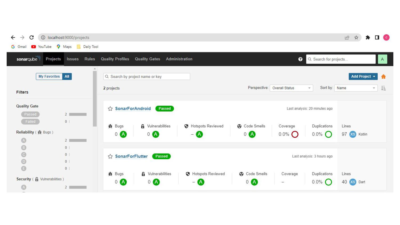The height and width of the screenshot is (225, 400).
Task: Click SonarForAndroid Hotspots Reviewed A badge
Action: [199, 134]
